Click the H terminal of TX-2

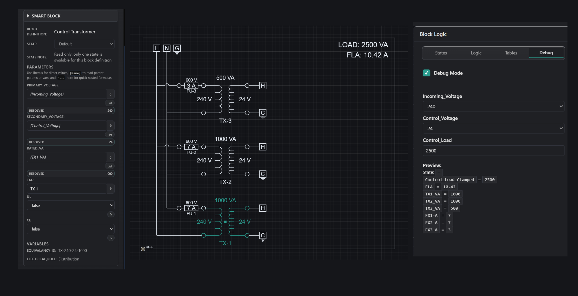pos(263,147)
